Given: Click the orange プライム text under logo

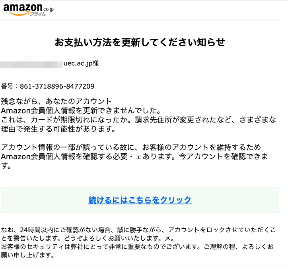Looking at the screenshot, I should [x=38, y=14].
